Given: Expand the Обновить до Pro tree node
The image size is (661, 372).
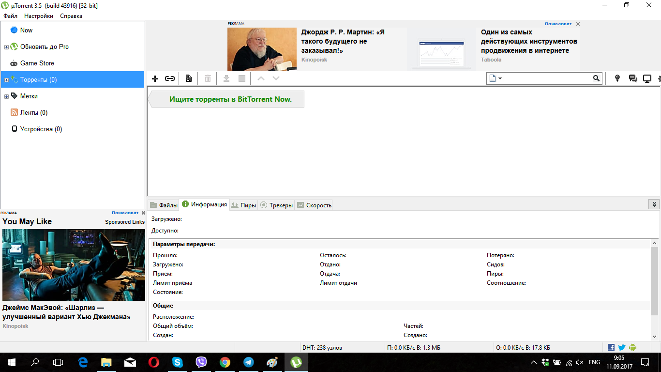Looking at the screenshot, I should tap(6, 47).
